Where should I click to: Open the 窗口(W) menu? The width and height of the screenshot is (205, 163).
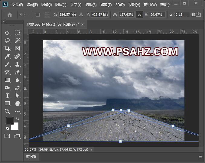[x=150, y=5]
